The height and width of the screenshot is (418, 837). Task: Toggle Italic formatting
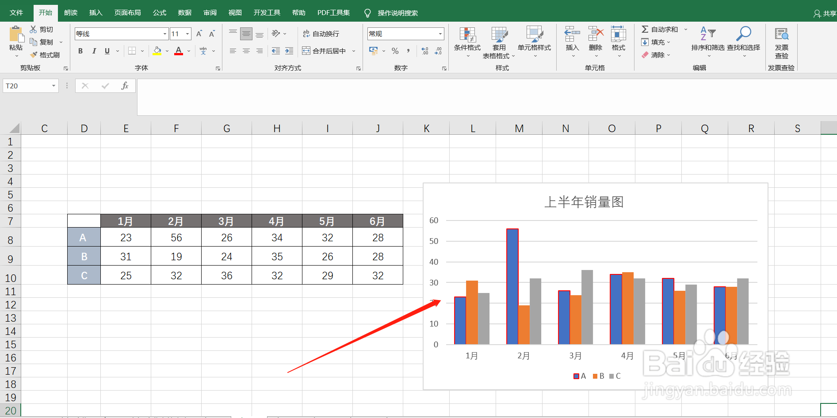click(x=94, y=51)
